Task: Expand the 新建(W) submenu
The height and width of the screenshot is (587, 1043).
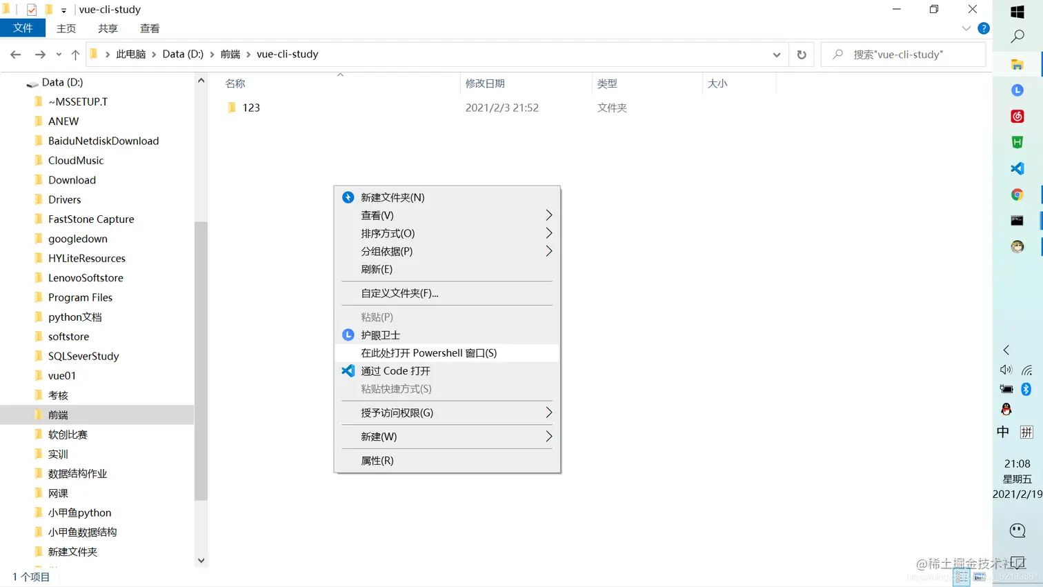Action: [x=549, y=437]
